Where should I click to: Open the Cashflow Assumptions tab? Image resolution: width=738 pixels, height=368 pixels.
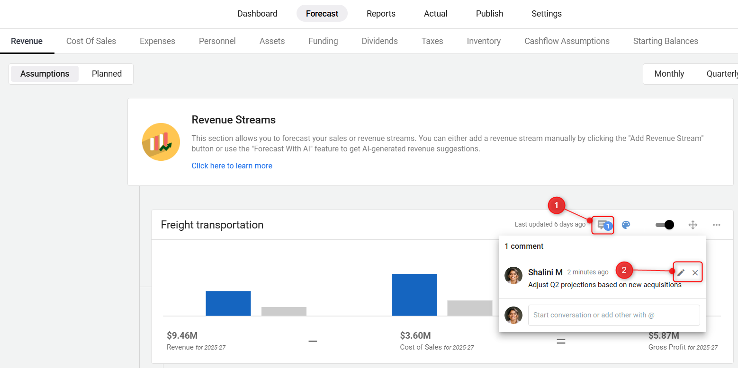pyautogui.click(x=567, y=41)
